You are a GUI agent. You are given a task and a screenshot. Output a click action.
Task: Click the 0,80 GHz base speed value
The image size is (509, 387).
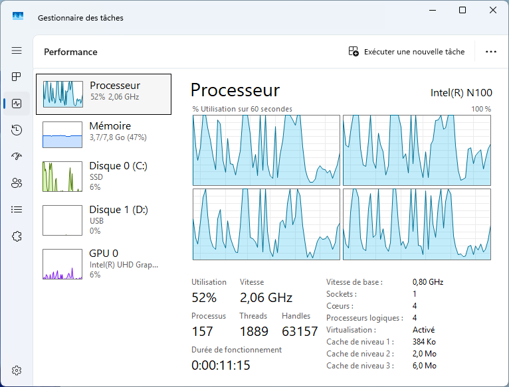428,282
